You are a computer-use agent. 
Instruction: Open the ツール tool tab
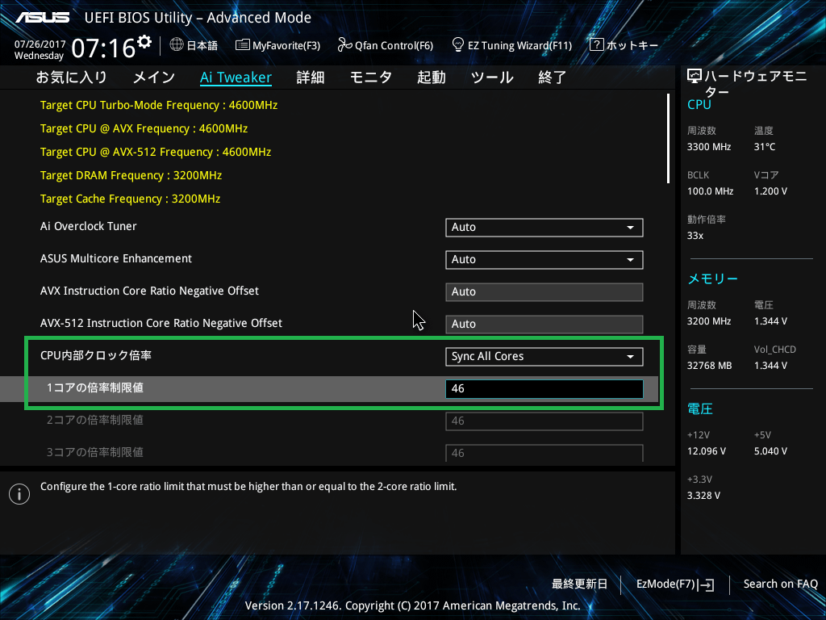492,77
